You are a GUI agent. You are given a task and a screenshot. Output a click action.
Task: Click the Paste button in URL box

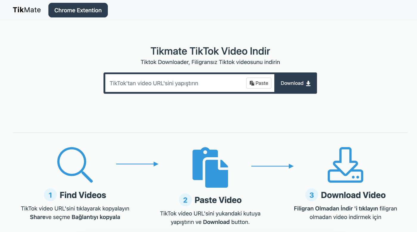259,83
